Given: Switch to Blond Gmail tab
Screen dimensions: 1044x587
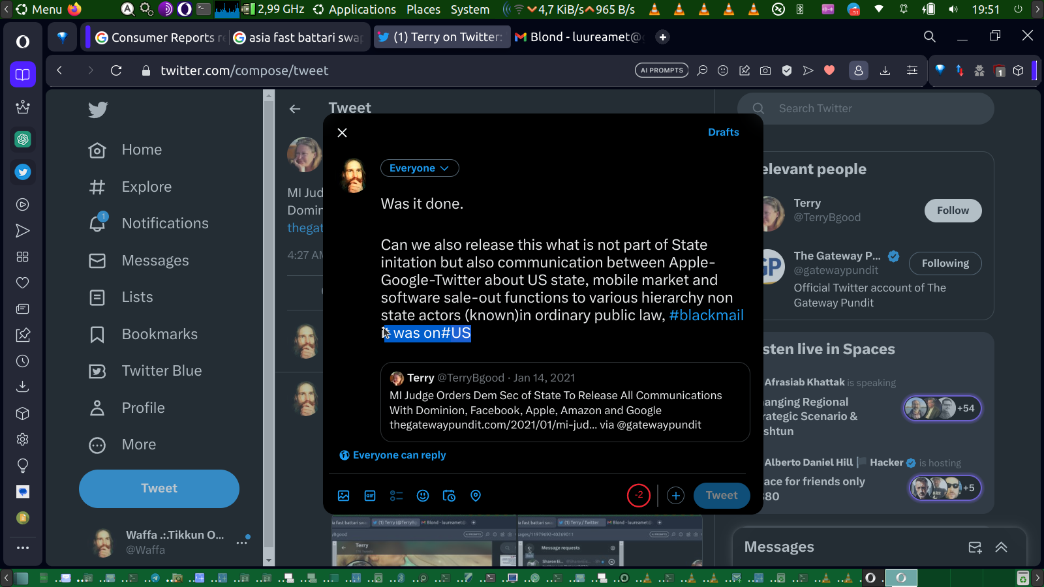Looking at the screenshot, I should coord(579,37).
